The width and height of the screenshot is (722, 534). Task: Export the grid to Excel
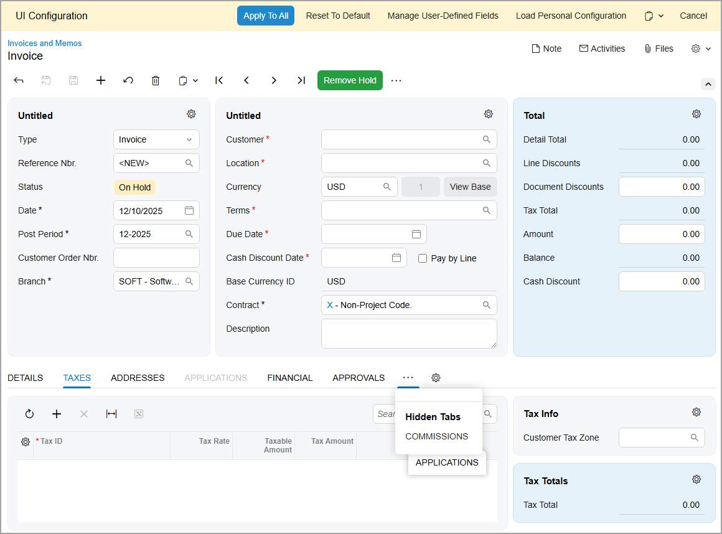click(x=139, y=414)
